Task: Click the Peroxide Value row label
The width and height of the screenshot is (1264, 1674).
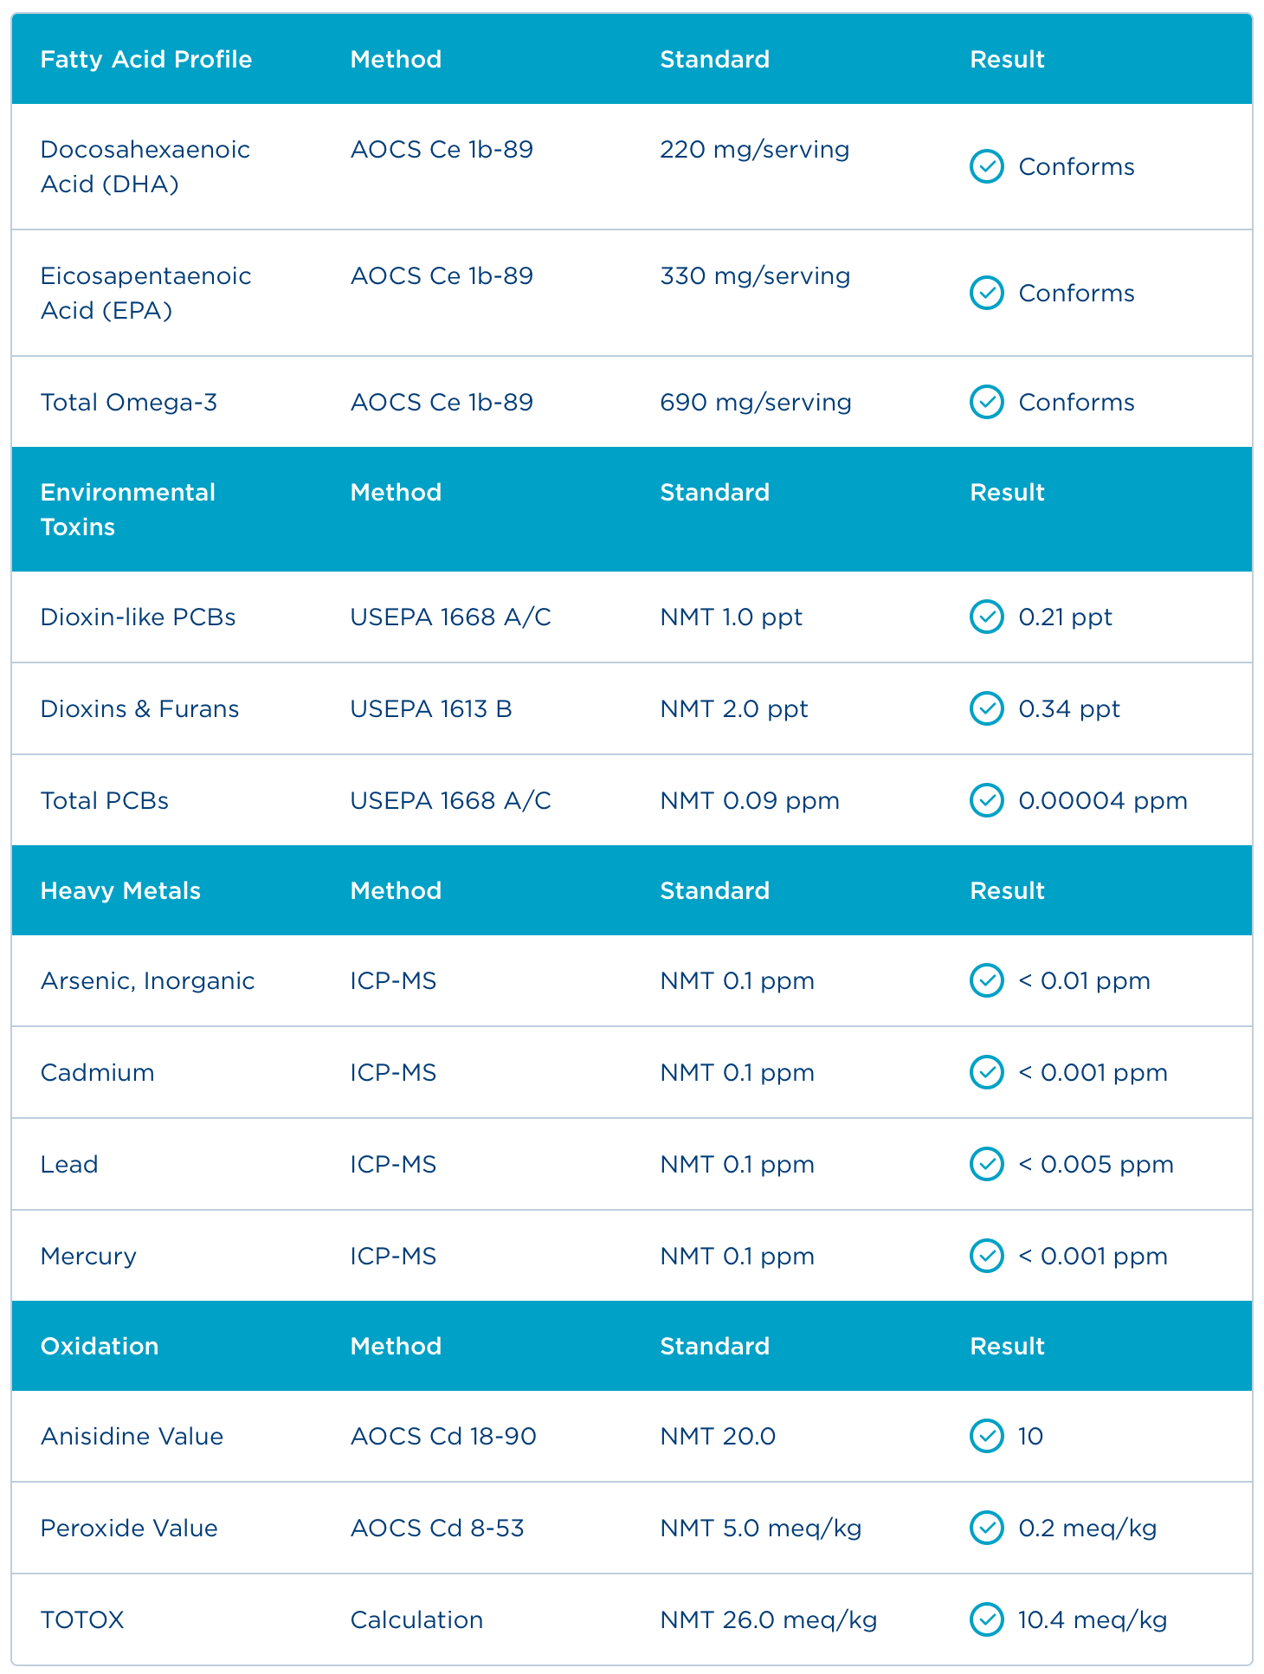Action: pyautogui.click(x=129, y=1528)
